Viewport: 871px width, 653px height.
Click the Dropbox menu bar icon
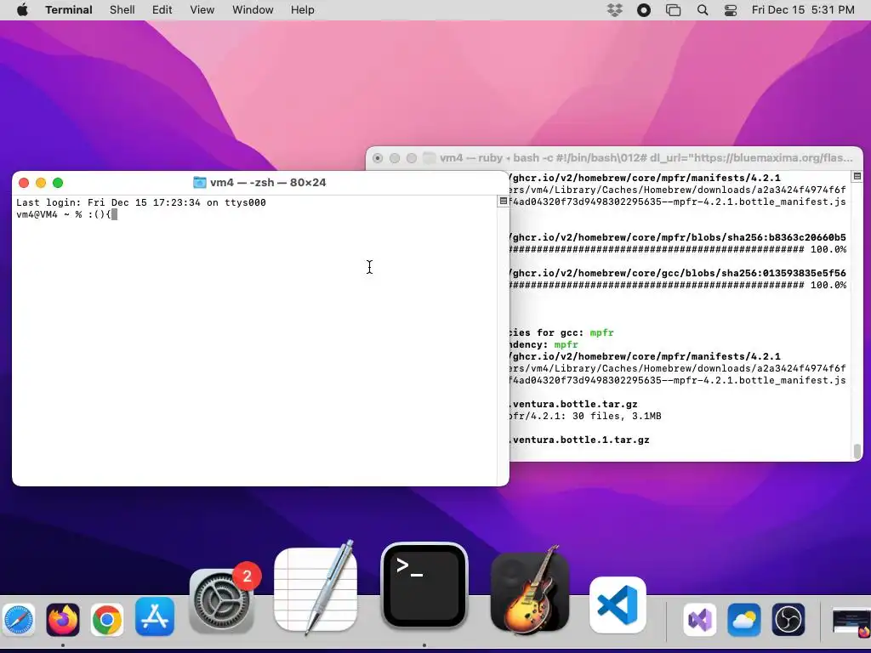614,10
